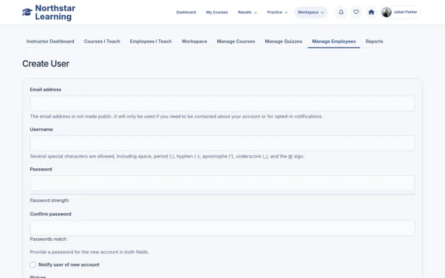Image resolution: width=445 pixels, height=278 pixels.
Task: Click into the Username text field
Action: (222, 143)
